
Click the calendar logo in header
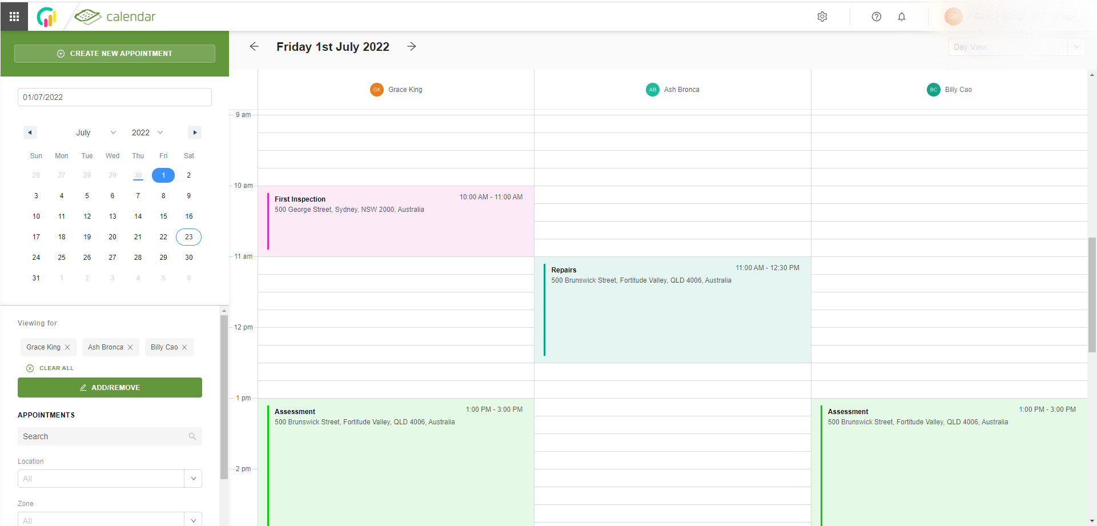coord(115,17)
